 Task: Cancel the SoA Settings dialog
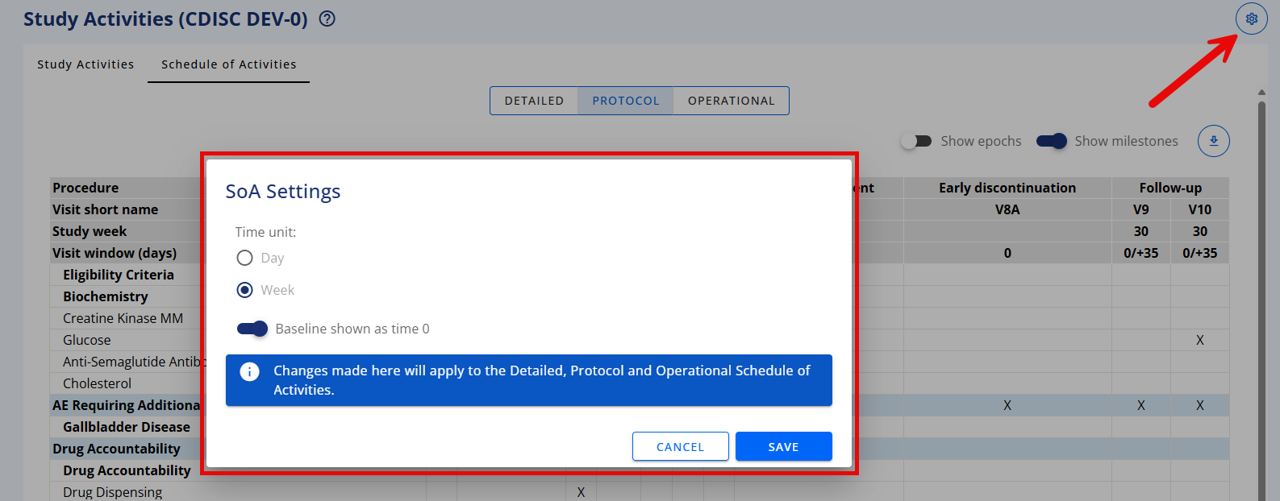point(680,446)
